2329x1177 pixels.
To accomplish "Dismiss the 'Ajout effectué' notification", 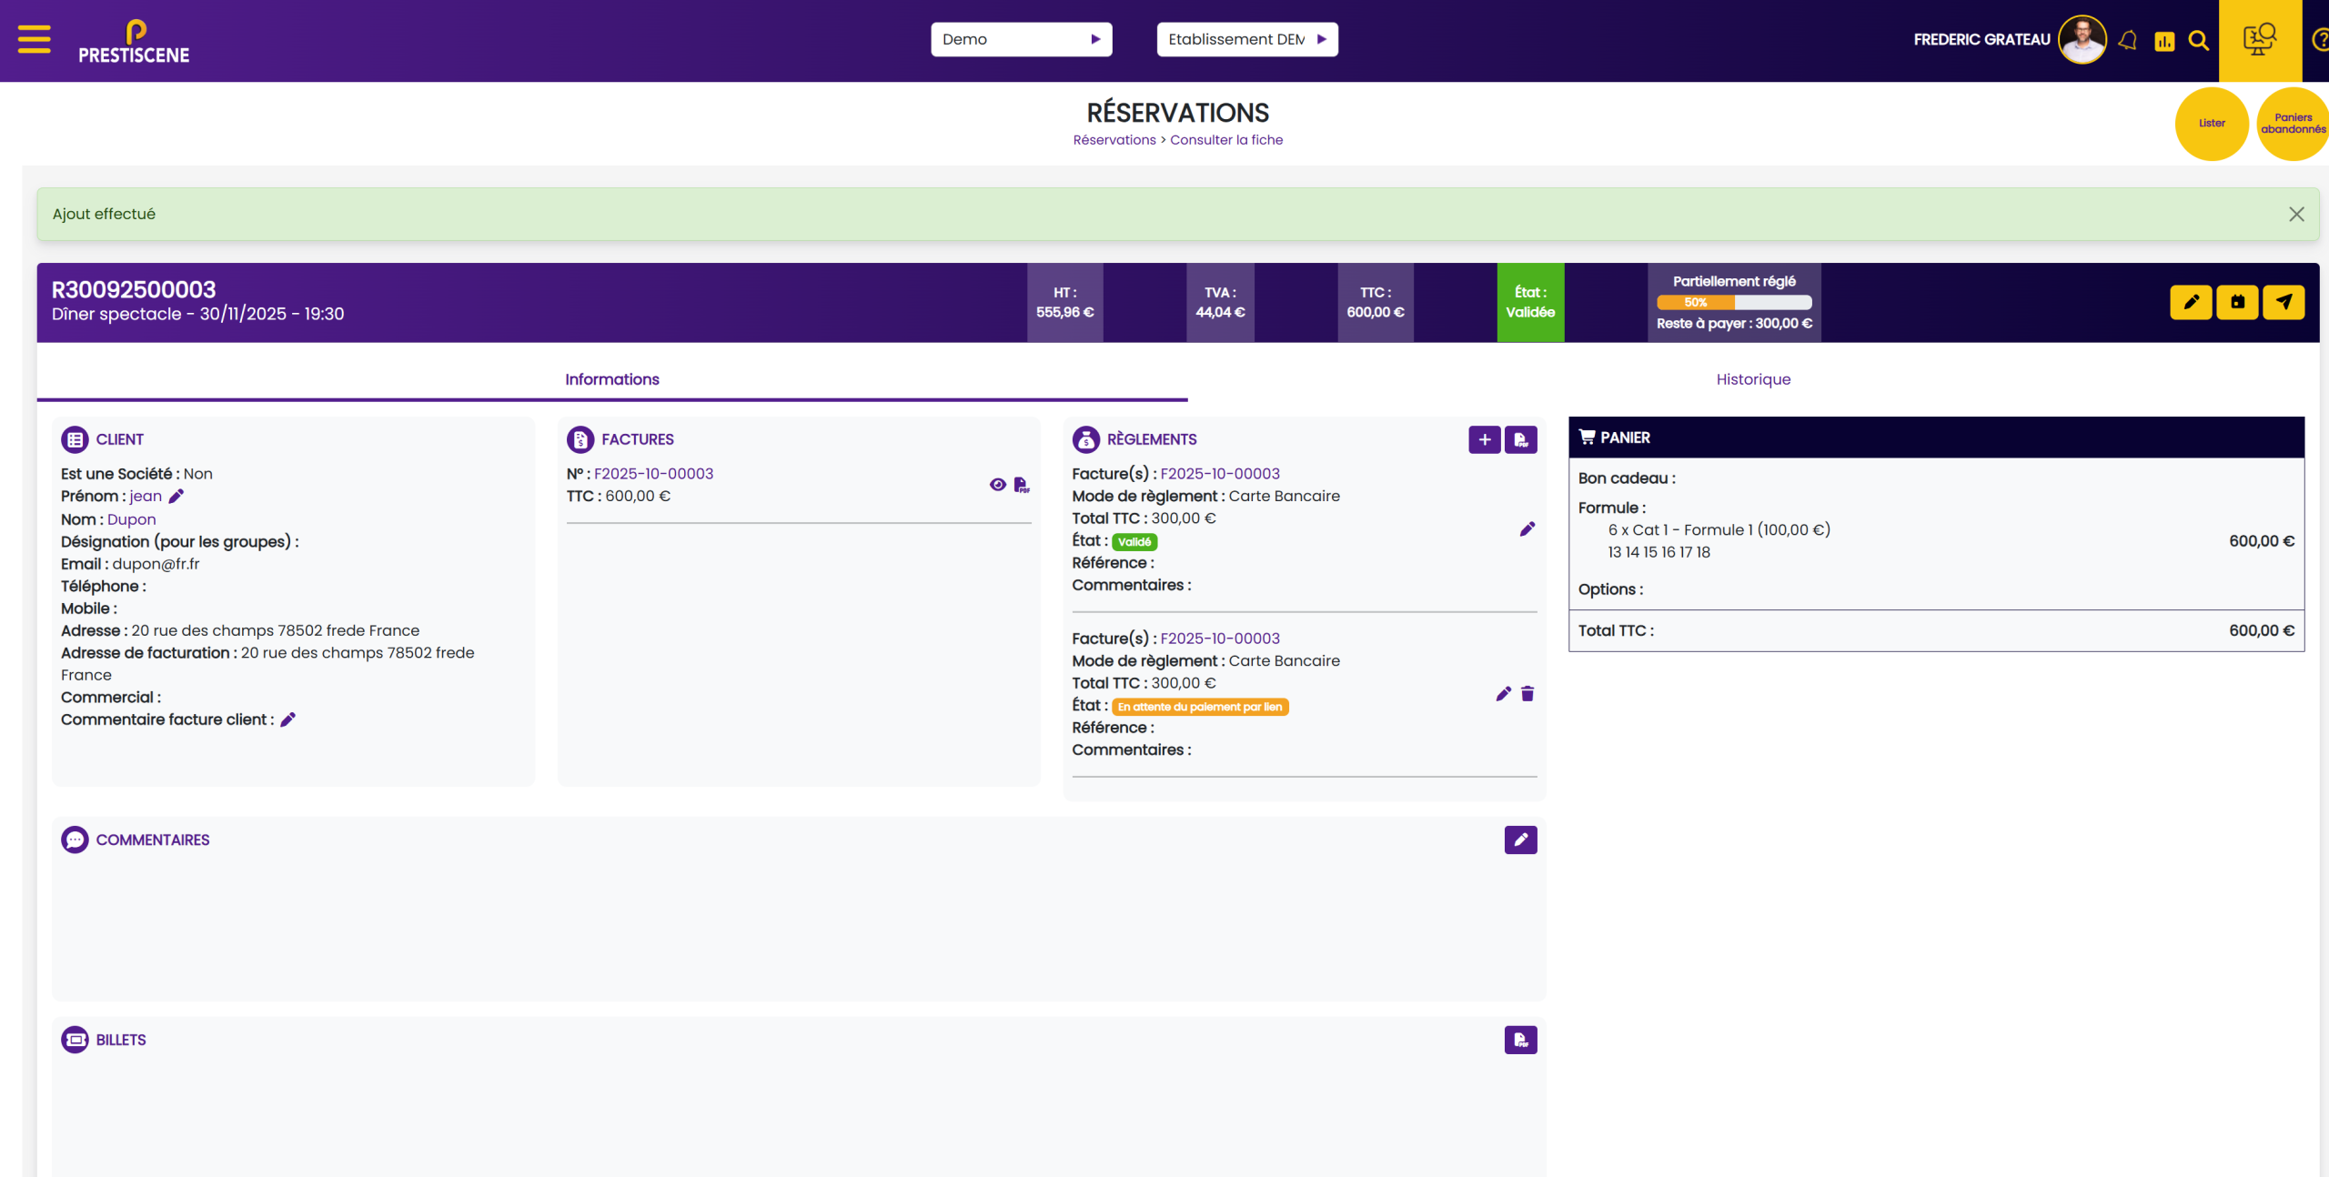I will click(2296, 214).
